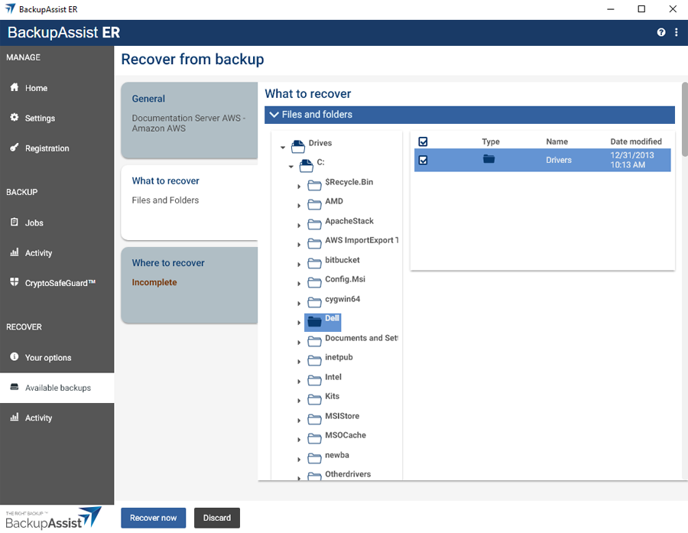Click the 12/31/2013 10:13 AM date cell
This screenshot has width=688, height=533.
tap(632, 160)
